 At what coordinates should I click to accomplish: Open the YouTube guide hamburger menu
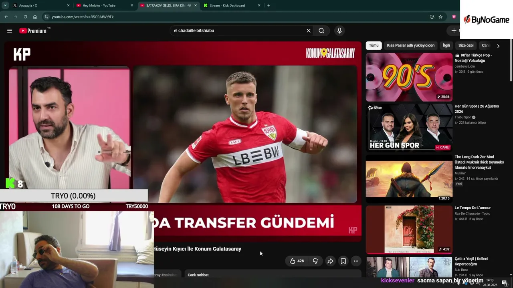click(10, 31)
